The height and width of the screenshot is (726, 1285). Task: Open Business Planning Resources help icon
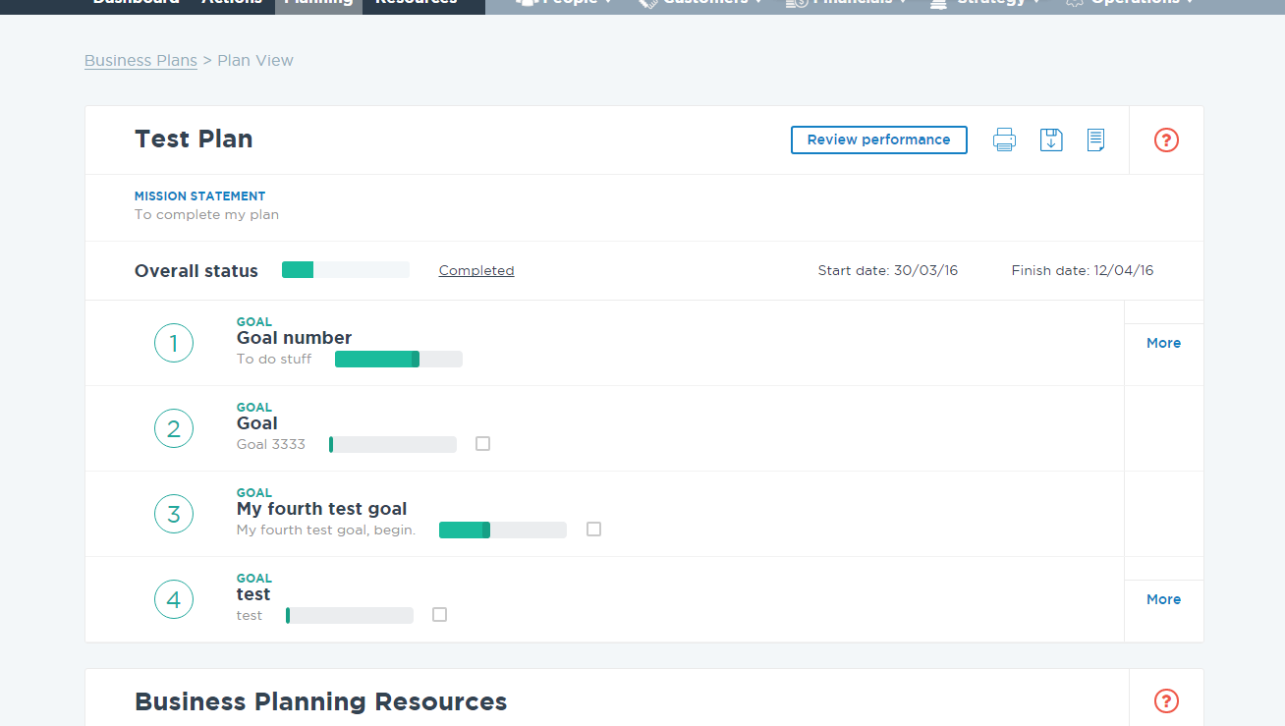click(1166, 700)
